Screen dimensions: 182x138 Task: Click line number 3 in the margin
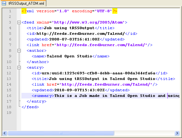click(x=10, y=22)
